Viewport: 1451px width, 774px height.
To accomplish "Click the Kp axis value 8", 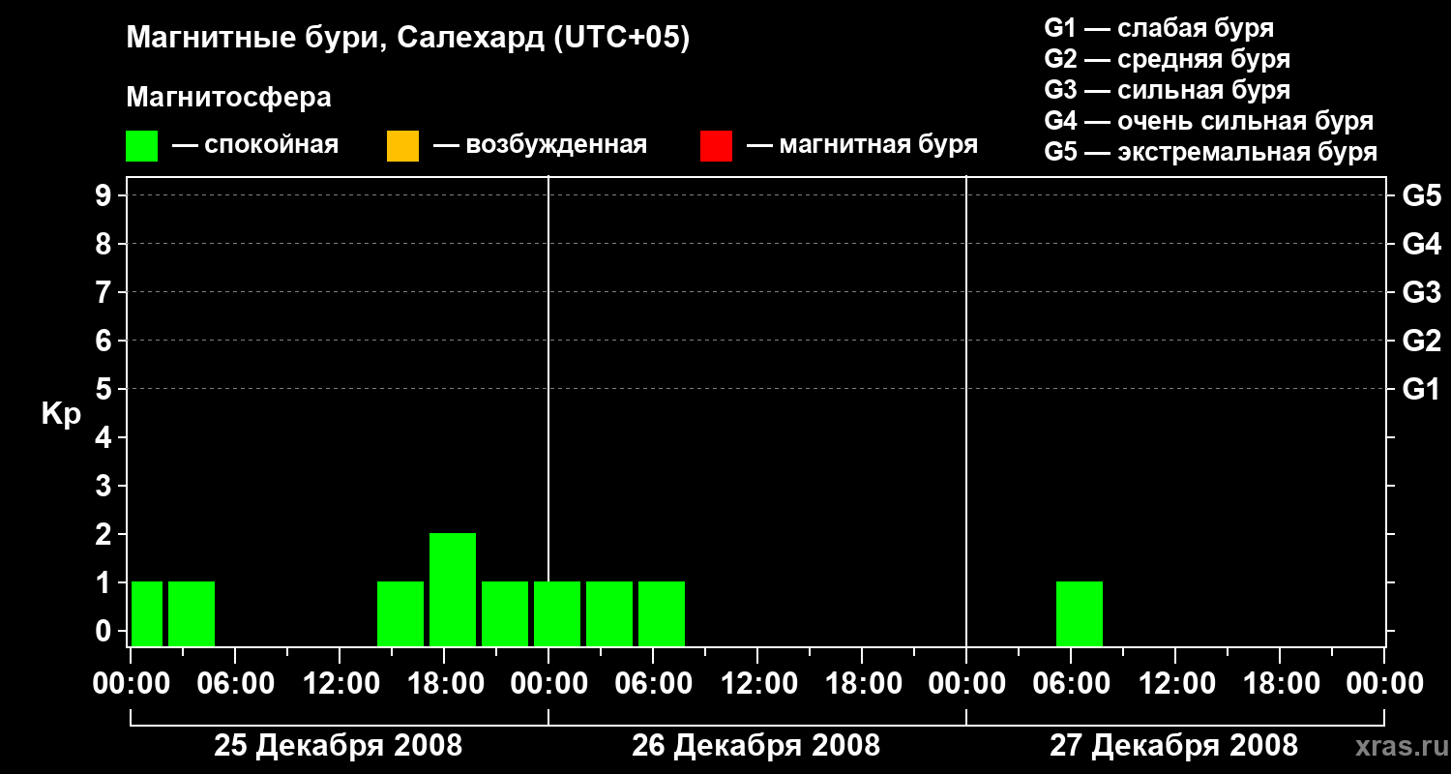I will 105,244.
